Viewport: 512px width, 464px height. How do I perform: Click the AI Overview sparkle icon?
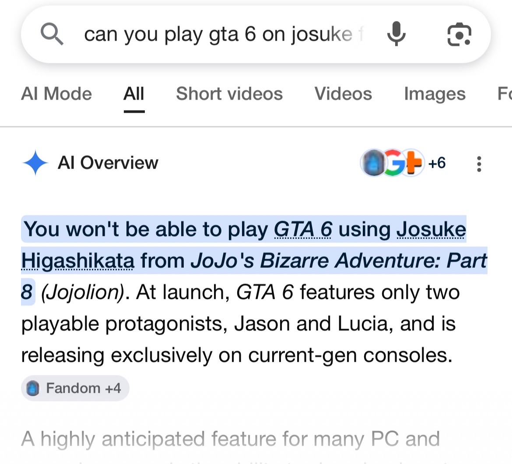pos(35,163)
